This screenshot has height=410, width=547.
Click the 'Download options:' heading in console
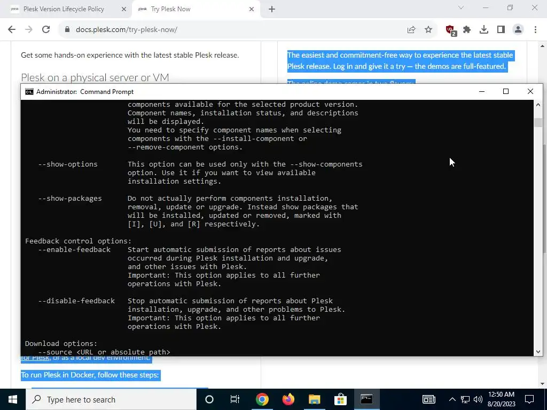coord(61,343)
